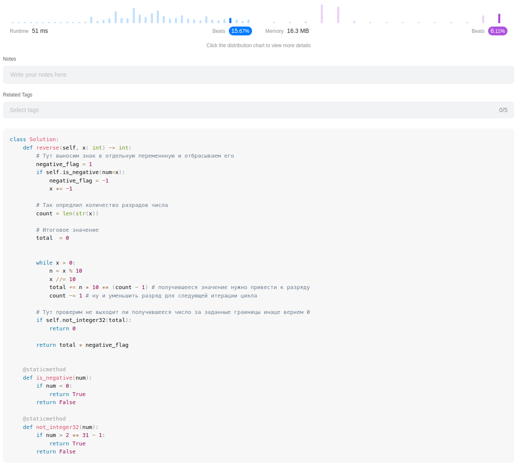Select the "Memory" label
The width and height of the screenshot is (518, 469).
pyautogui.click(x=274, y=31)
